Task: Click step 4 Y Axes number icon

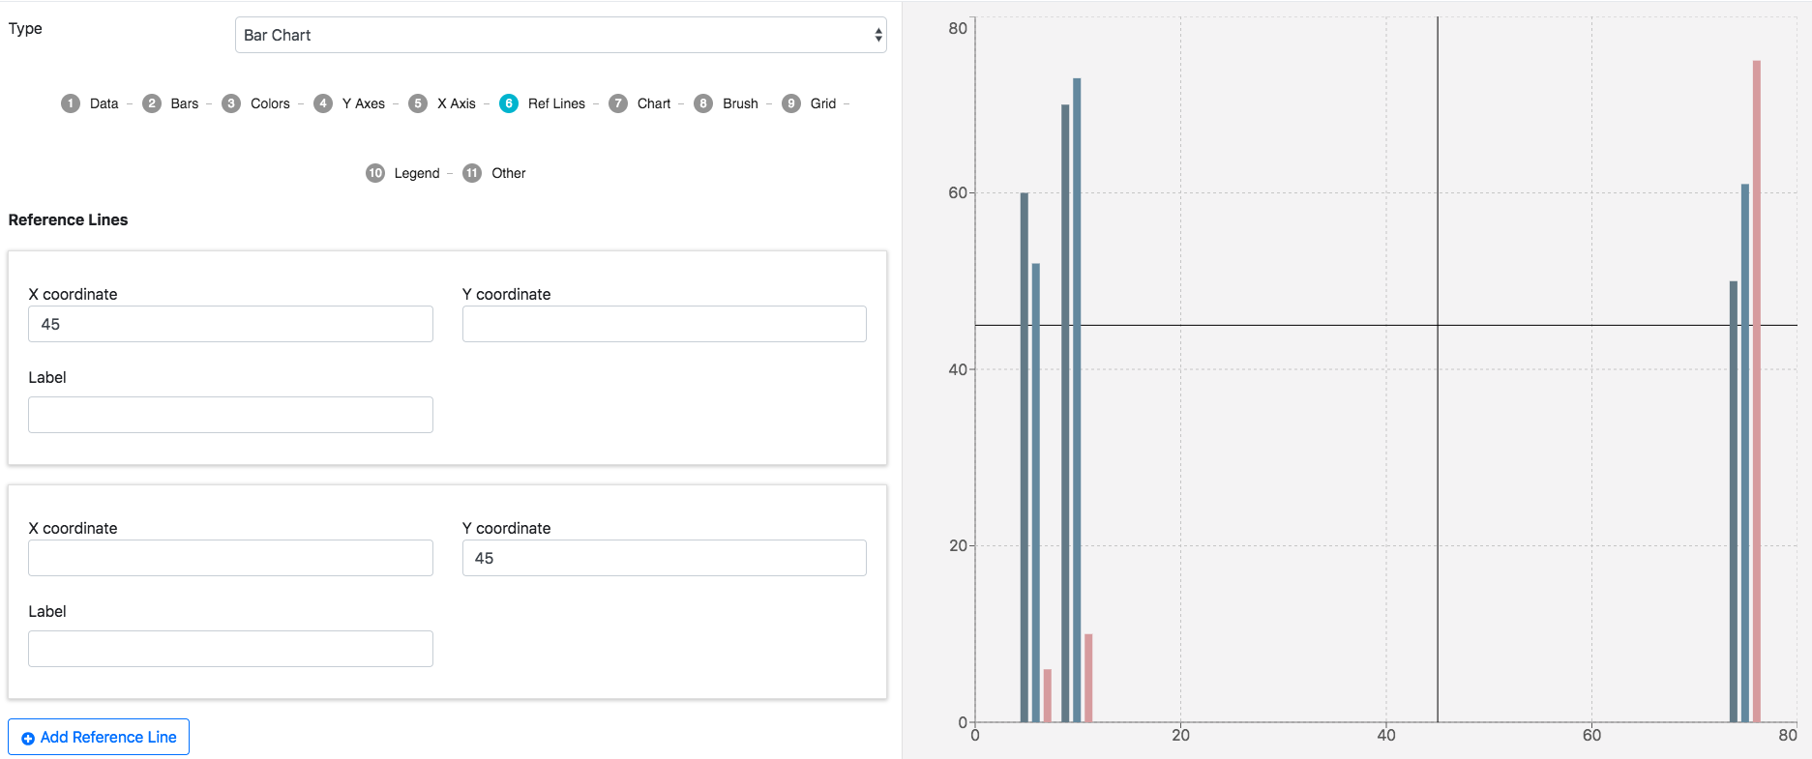Action: coord(323,103)
